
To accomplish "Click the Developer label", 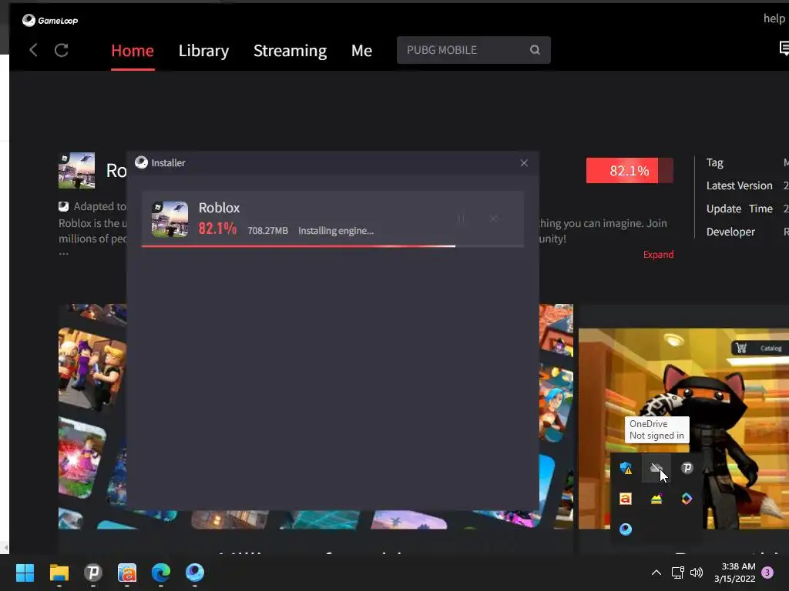I will 730,232.
